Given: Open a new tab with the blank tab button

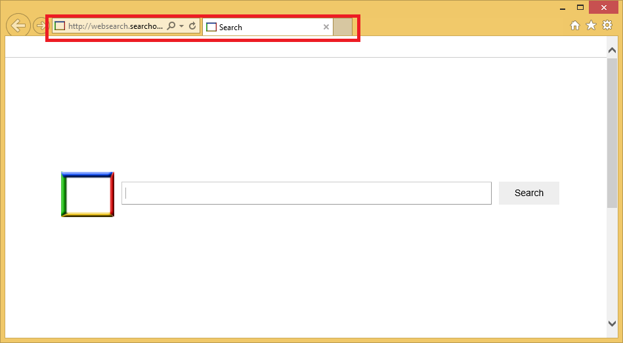Looking at the screenshot, I should (343, 27).
